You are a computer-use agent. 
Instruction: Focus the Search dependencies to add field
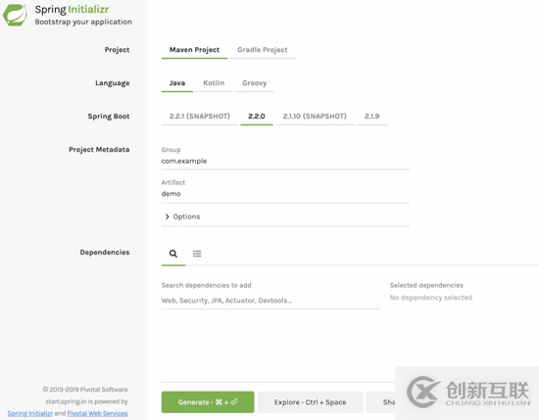[270, 301]
